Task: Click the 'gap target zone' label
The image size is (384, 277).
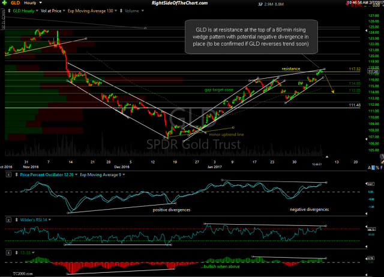Action: (219, 90)
